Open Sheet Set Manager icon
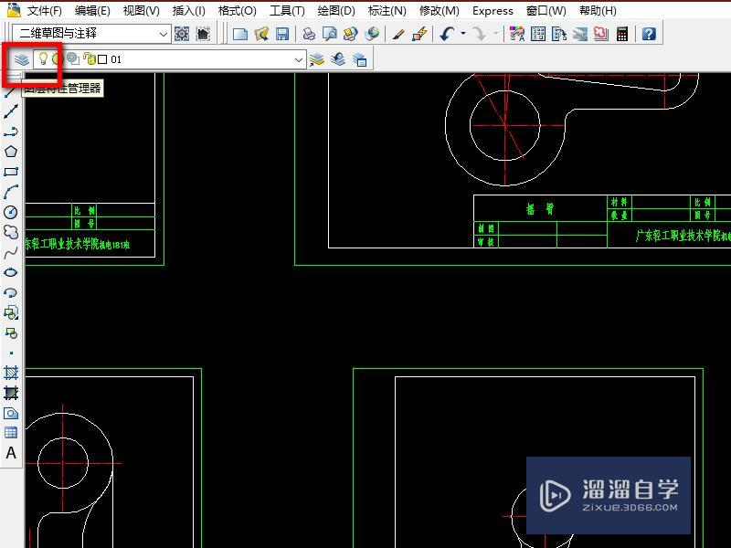 580,34
